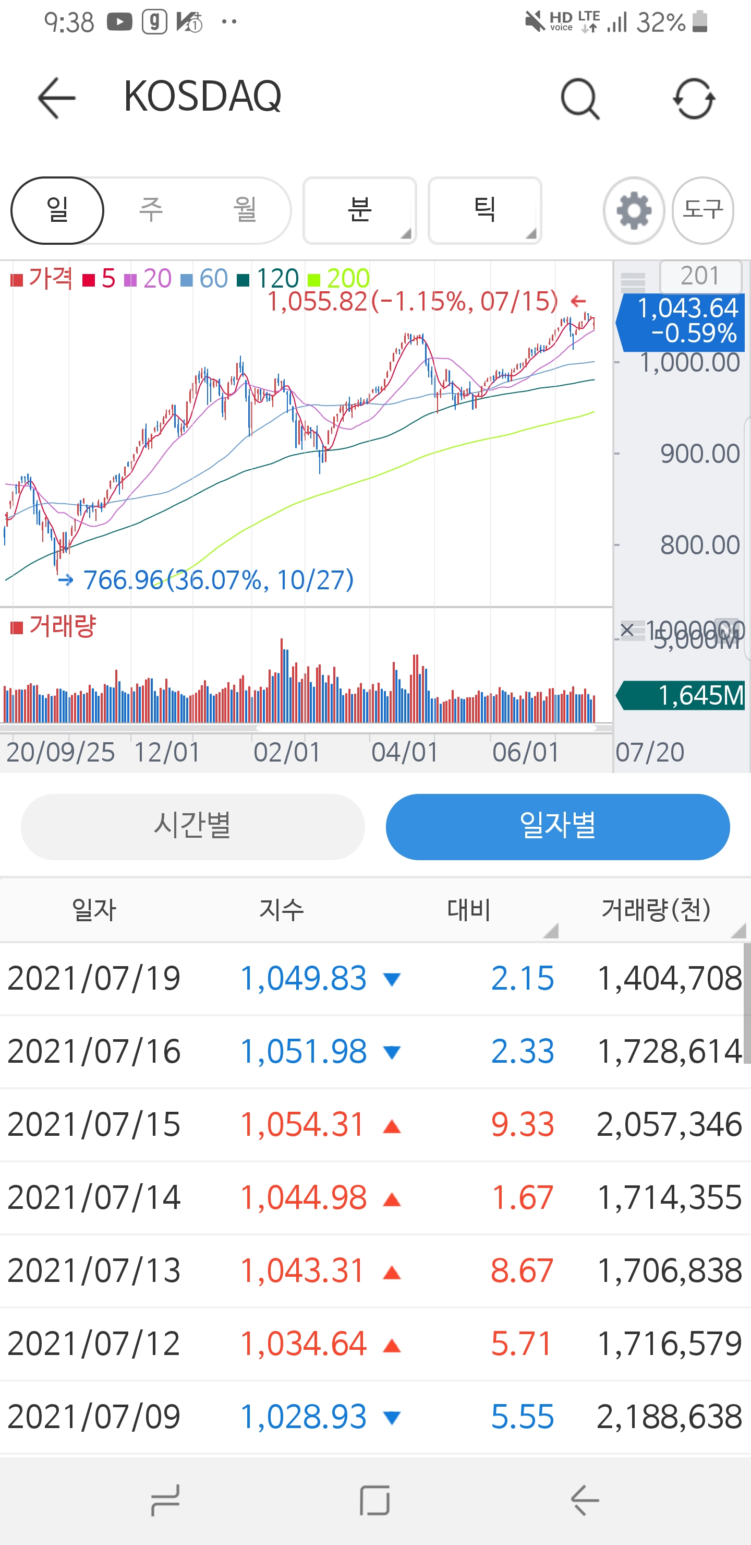
Task: Close the volume pane with X icon
Action: click(627, 631)
